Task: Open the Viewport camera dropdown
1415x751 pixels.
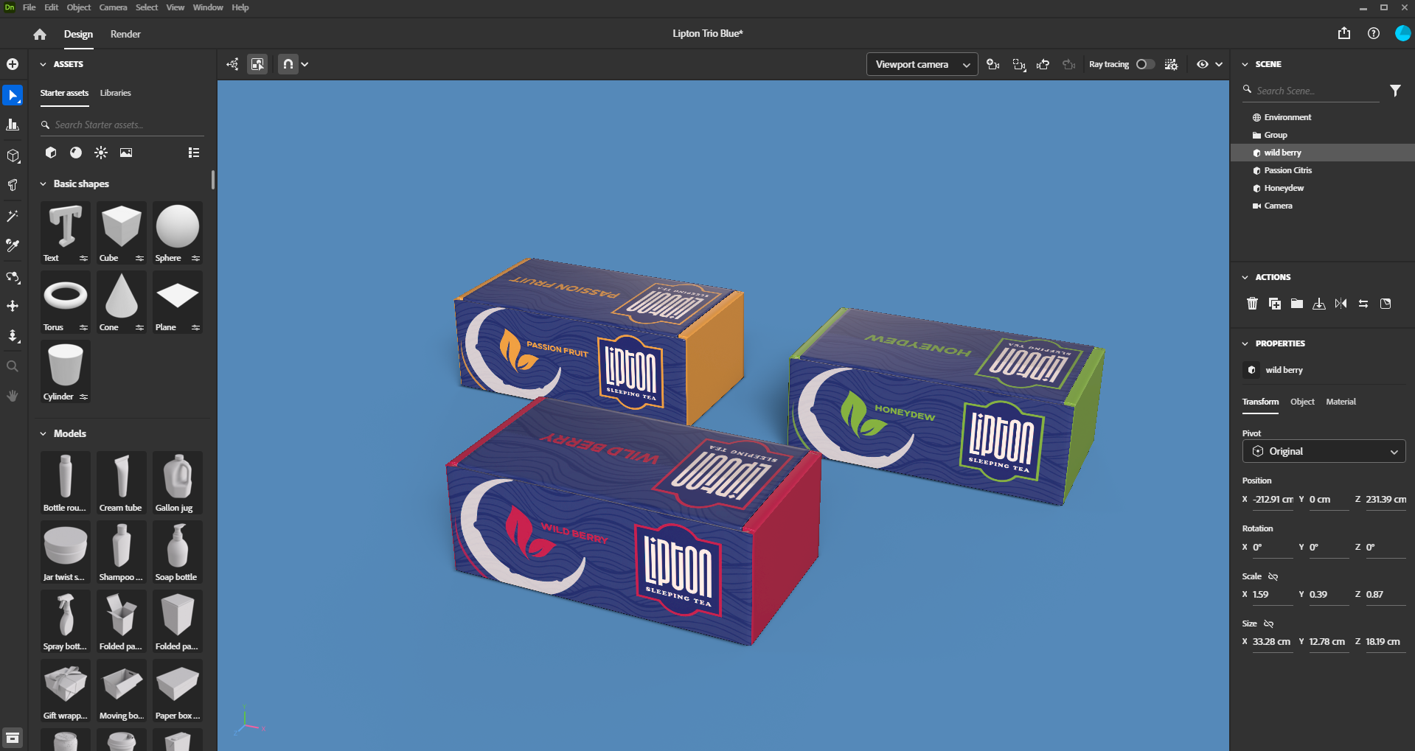Action: tap(922, 64)
